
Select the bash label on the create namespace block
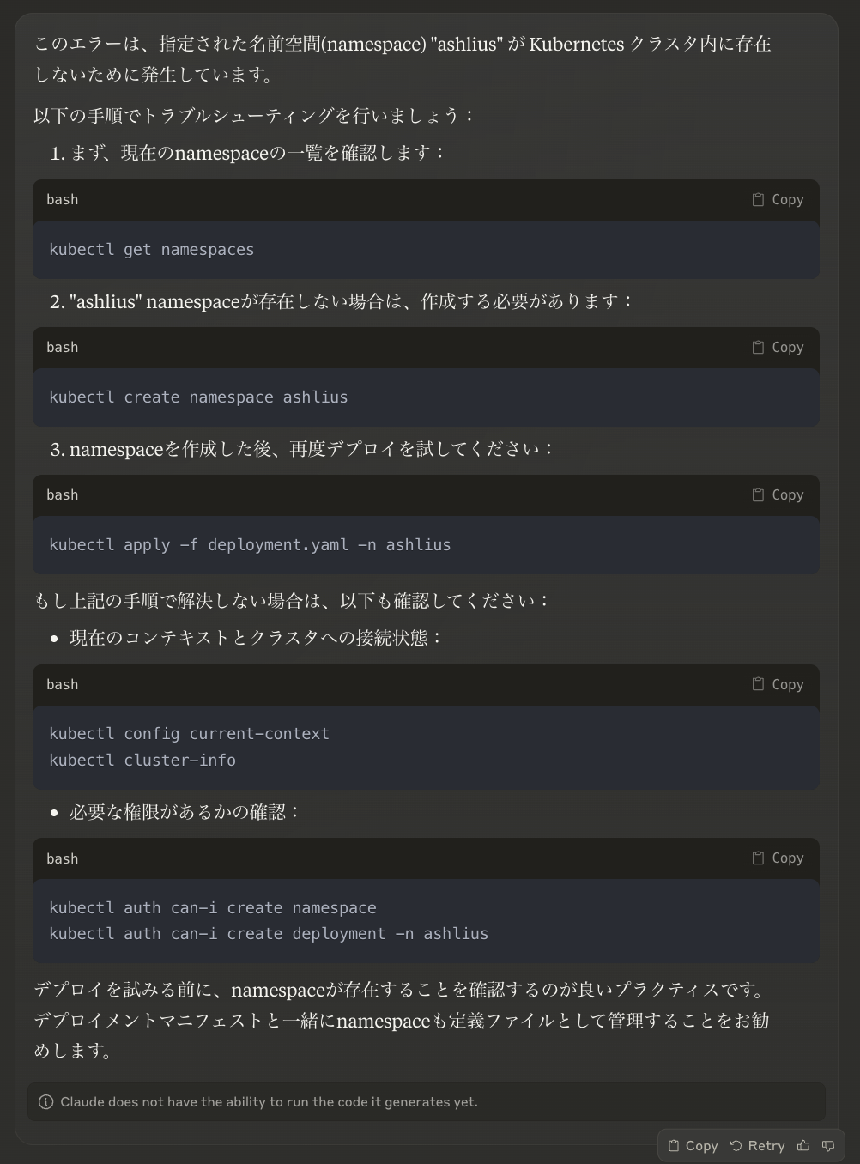[62, 347]
